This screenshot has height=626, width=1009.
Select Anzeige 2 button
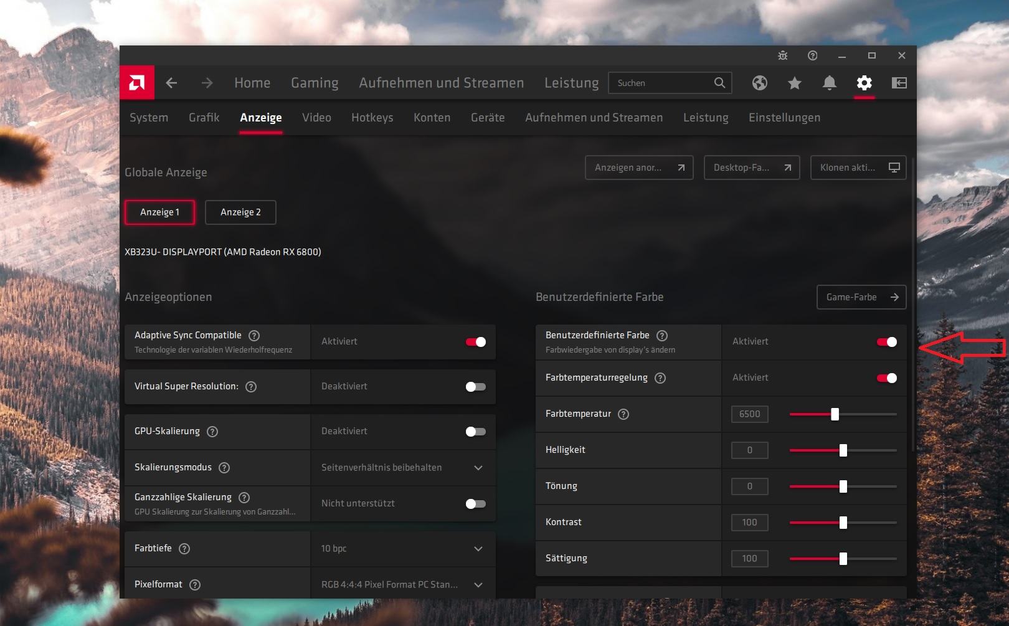(240, 212)
